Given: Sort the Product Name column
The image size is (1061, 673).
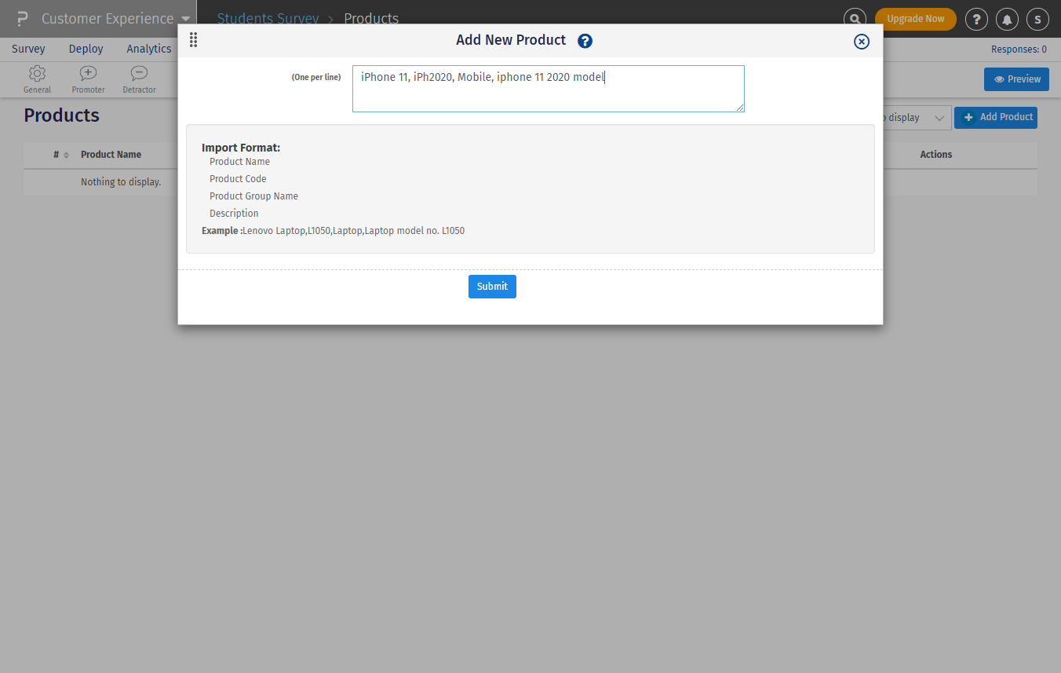Looking at the screenshot, I should (109, 154).
